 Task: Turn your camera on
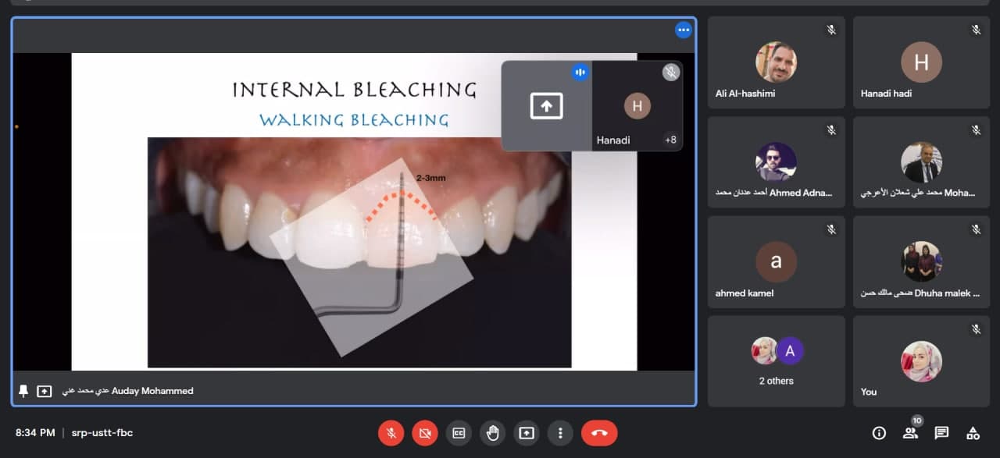click(425, 432)
